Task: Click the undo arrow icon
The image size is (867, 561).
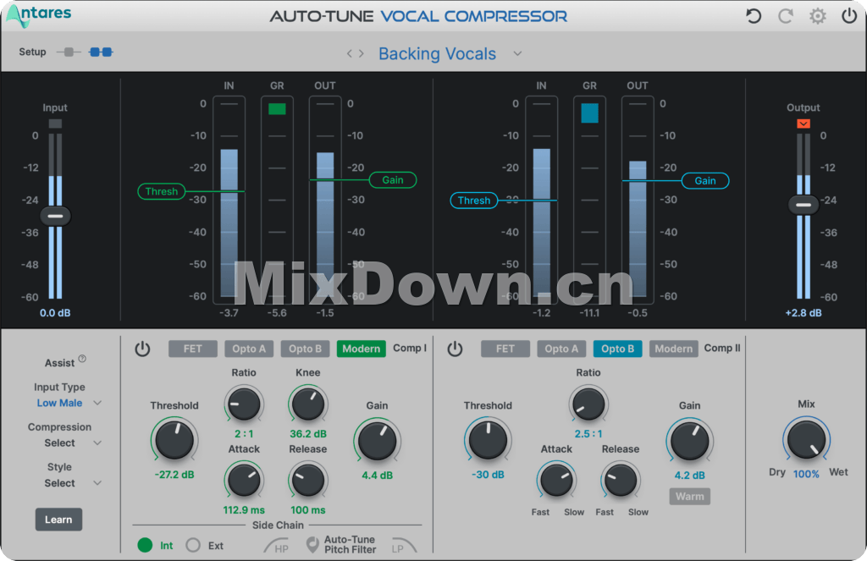Action: click(753, 16)
